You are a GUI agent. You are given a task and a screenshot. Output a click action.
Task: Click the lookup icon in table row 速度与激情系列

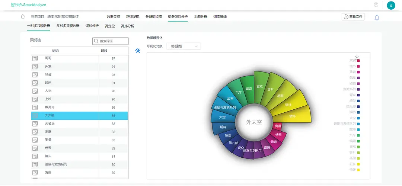pos(35,164)
